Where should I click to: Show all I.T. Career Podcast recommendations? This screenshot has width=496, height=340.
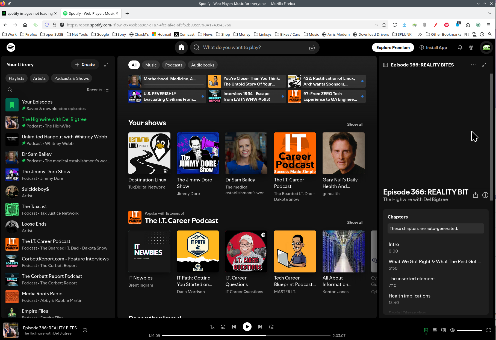click(x=355, y=223)
